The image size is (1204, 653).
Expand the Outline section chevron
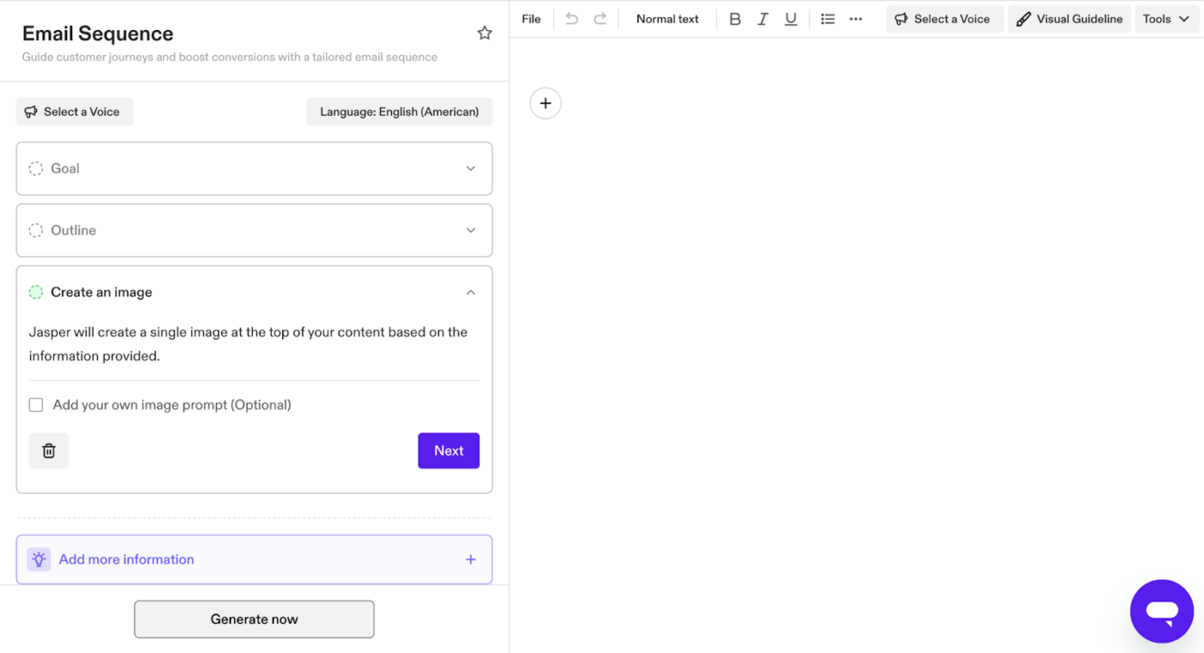click(470, 230)
